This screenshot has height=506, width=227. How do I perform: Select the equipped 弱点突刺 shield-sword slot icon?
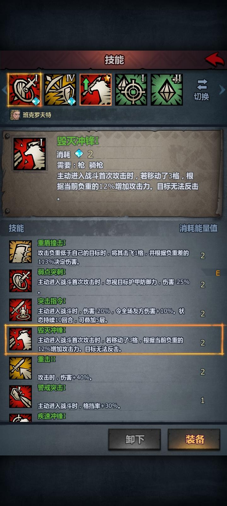25,90
